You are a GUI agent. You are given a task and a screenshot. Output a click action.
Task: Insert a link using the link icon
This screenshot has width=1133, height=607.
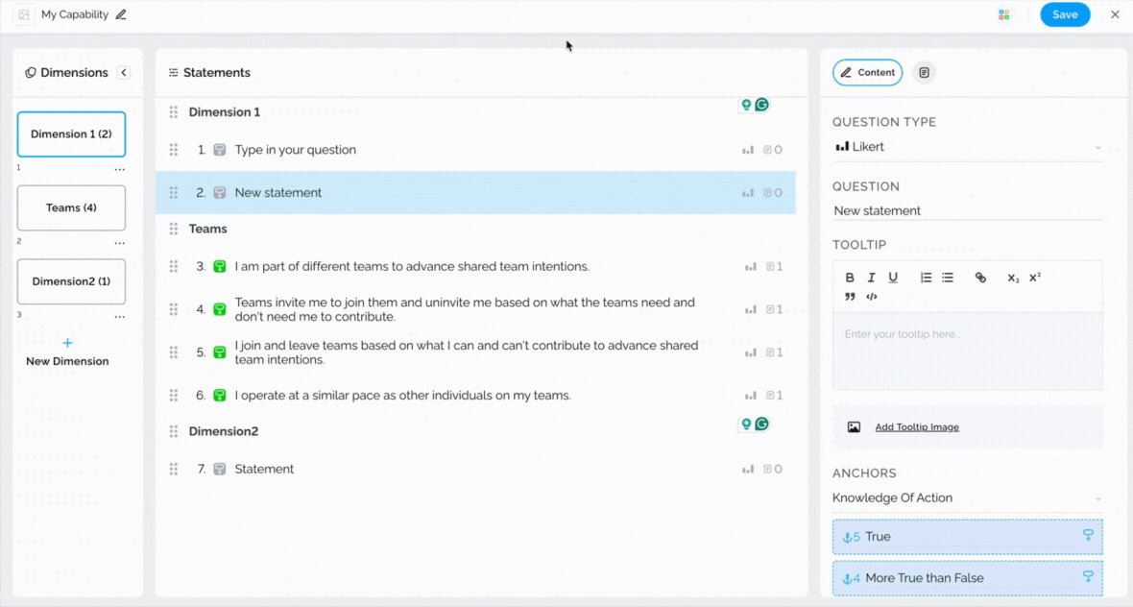[x=980, y=278]
